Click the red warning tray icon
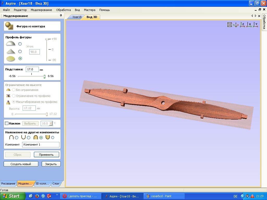The width and height of the screenshot is (267, 200). pyautogui.click(x=252, y=196)
